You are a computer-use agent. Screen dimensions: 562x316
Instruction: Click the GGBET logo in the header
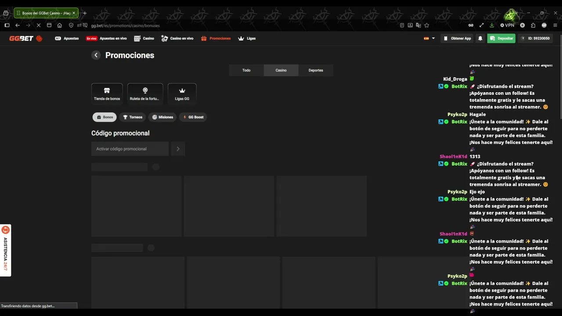(26, 39)
